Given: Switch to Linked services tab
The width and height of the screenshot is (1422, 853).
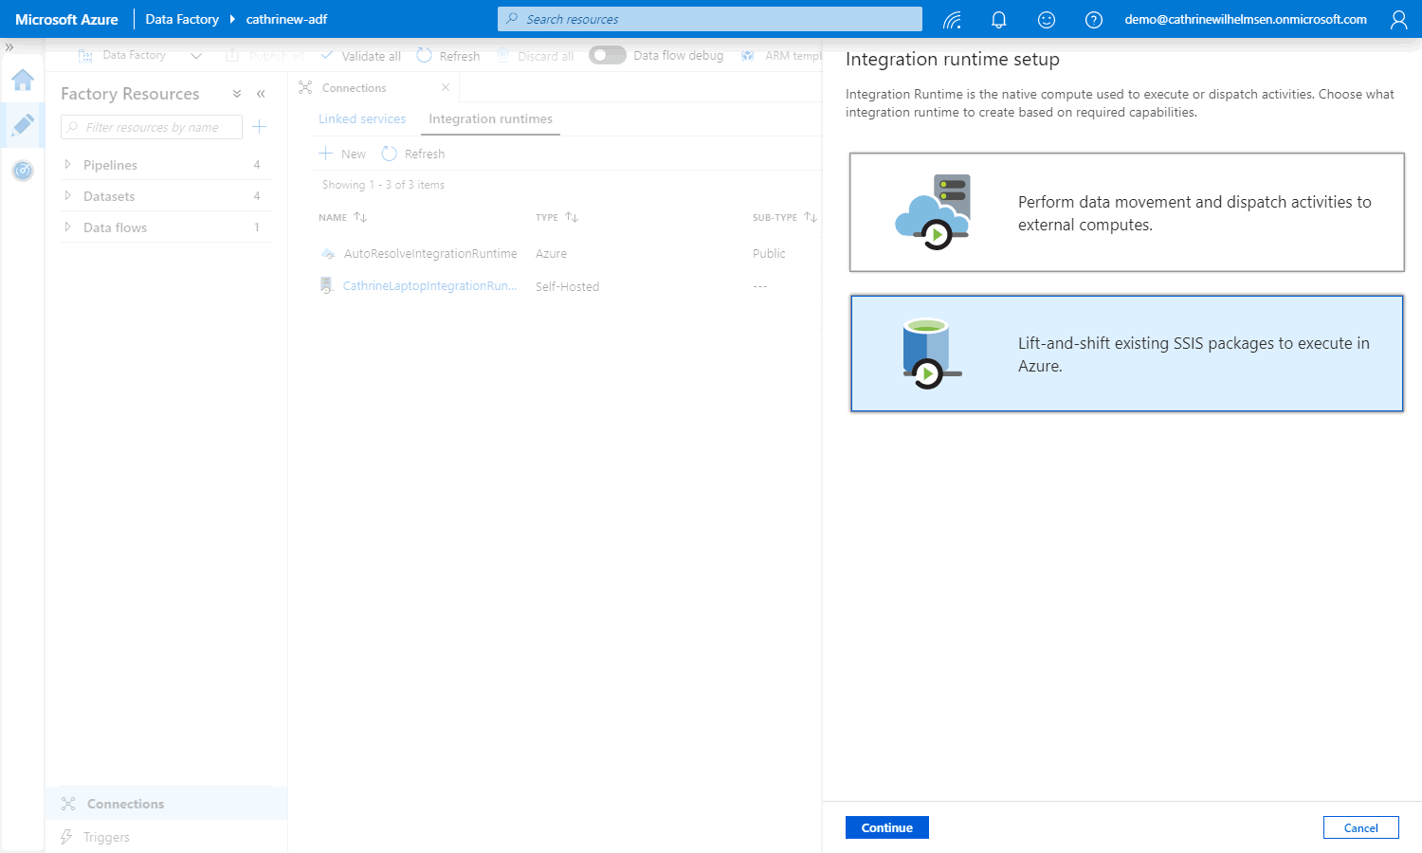Looking at the screenshot, I should point(362,119).
